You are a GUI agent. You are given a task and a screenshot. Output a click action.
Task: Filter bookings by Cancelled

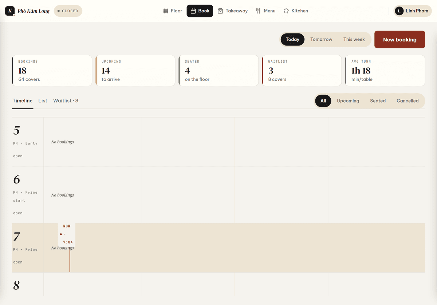click(408, 101)
